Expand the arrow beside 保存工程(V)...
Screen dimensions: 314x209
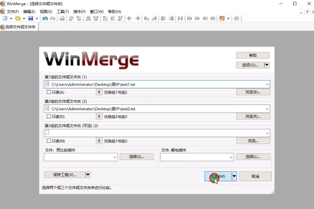[x=88, y=175]
